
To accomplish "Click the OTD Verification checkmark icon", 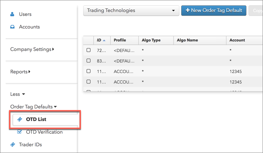I will click(x=20, y=132).
